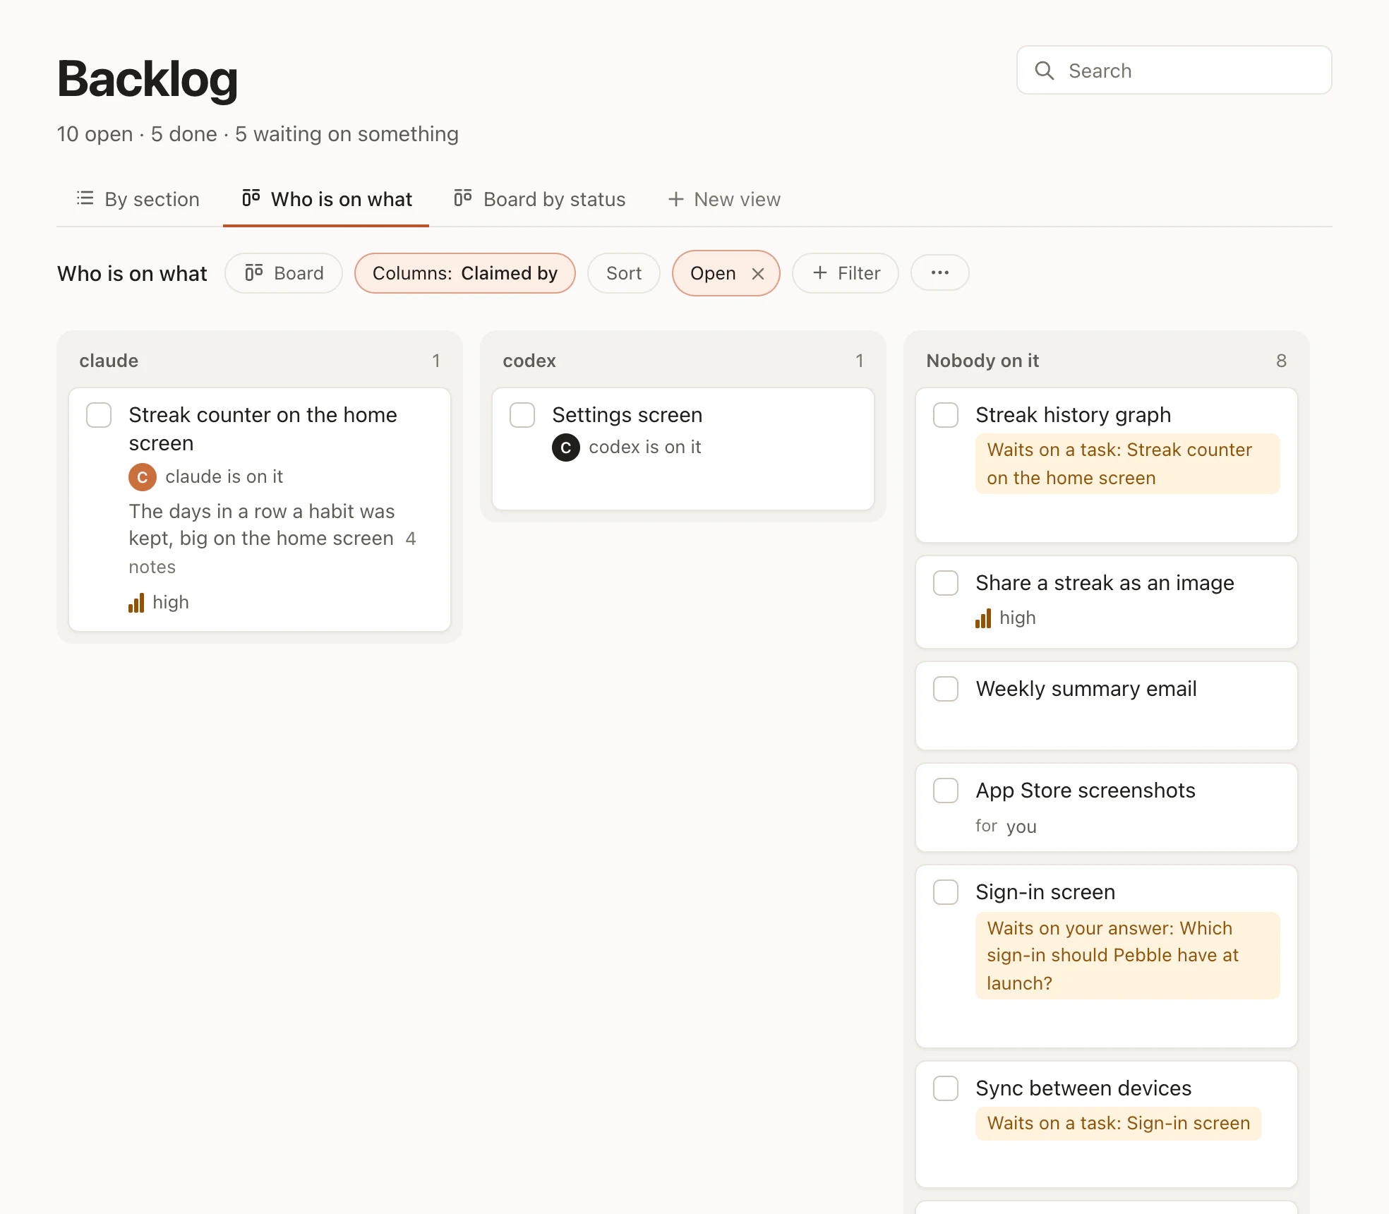Viewport: 1389px width, 1214px height.
Task: Click the Waits on your answer badge on Sign-in screen
Action: 1127,956
